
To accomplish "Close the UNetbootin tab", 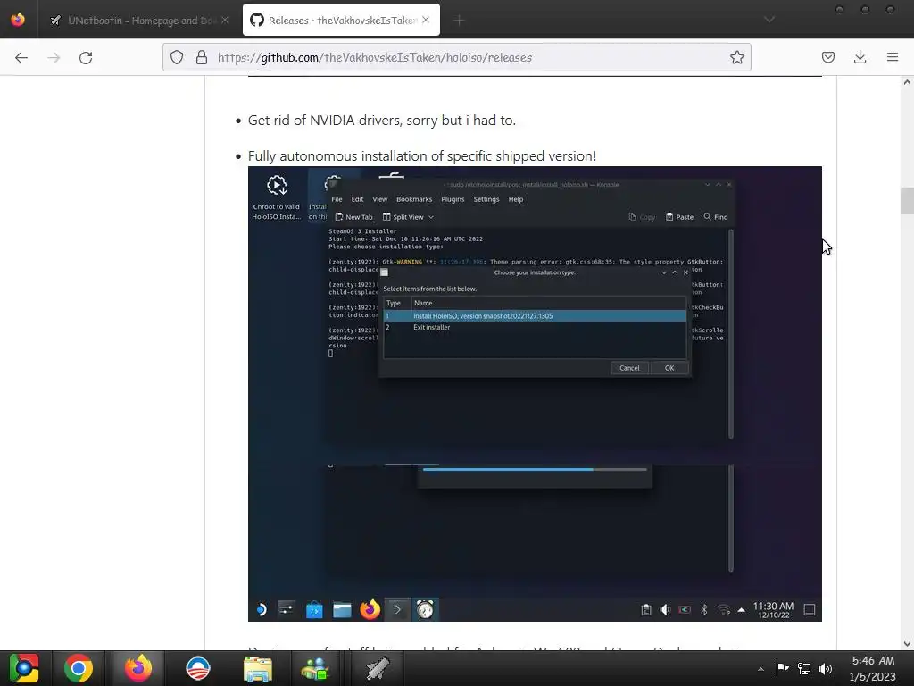I will [x=224, y=21].
